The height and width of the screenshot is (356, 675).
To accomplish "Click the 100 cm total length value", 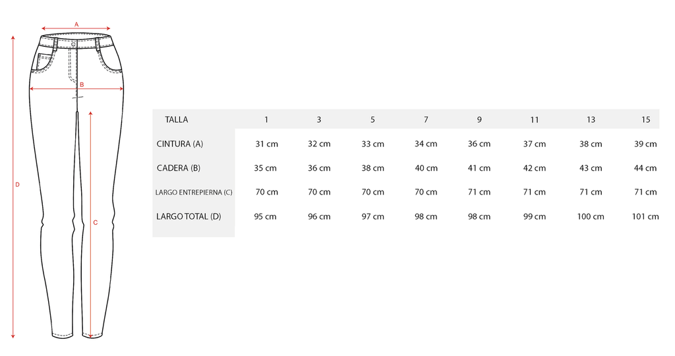I will tap(591, 216).
